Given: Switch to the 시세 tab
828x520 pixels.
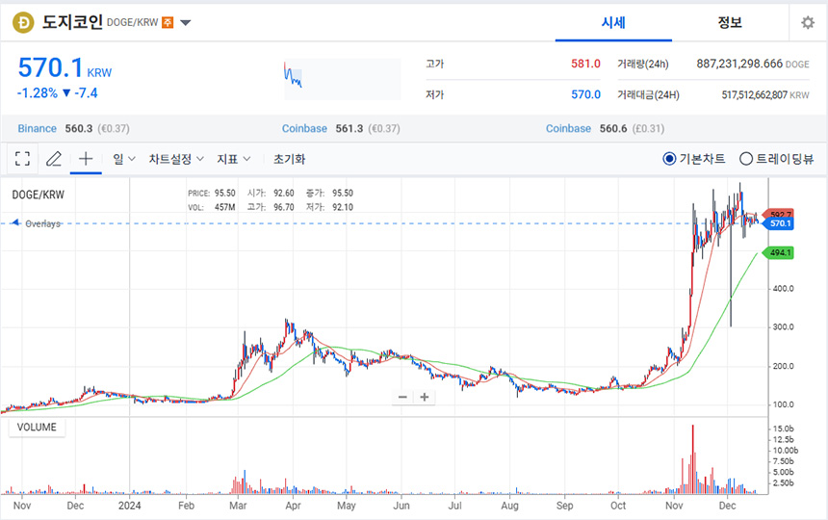Looking at the screenshot, I should tap(613, 23).
